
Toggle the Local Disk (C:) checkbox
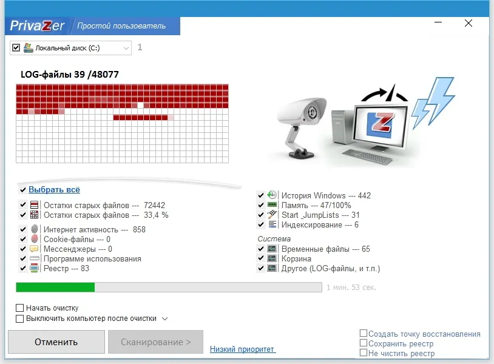click(16, 48)
